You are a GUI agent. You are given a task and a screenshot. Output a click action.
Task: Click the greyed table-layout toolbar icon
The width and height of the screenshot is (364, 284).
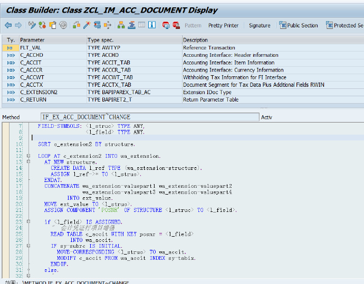click(141, 25)
